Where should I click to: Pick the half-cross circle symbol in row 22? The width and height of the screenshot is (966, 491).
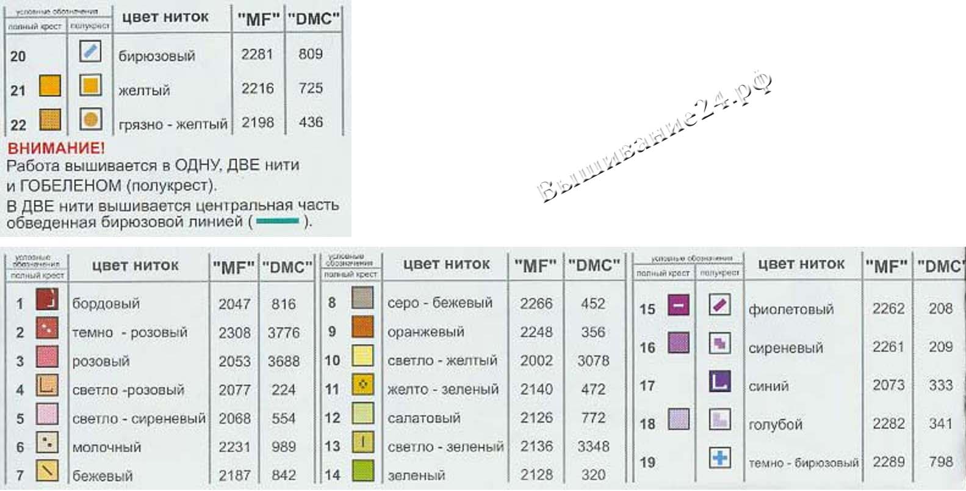tap(90, 119)
